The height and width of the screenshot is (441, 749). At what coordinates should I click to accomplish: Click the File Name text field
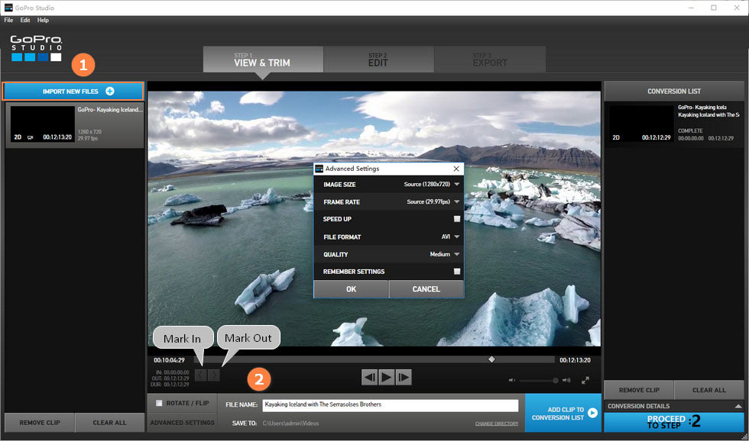390,404
